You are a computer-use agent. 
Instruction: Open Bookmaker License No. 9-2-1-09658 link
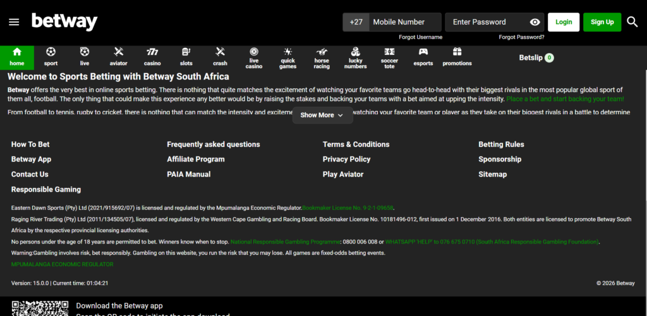(x=348, y=208)
